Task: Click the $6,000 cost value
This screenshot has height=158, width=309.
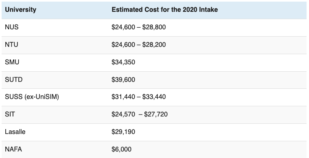Action: [x=122, y=149]
